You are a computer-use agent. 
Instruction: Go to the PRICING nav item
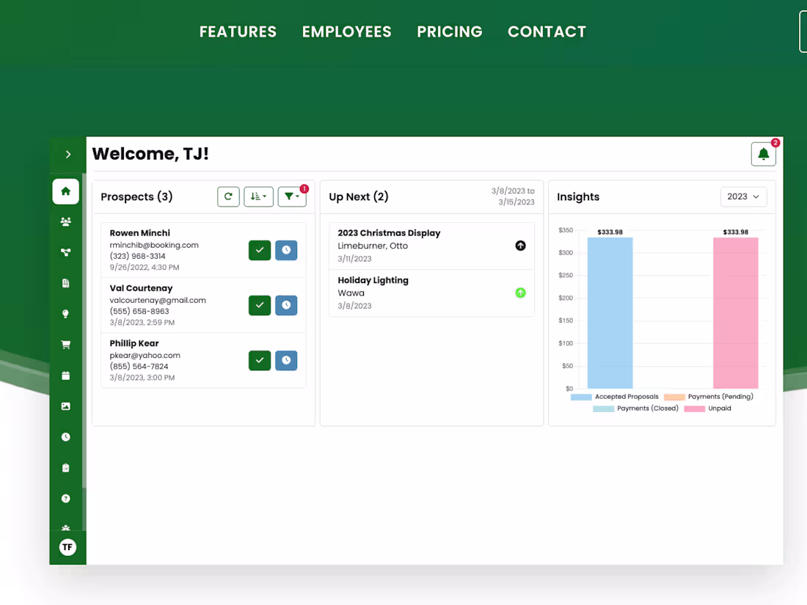[450, 32]
